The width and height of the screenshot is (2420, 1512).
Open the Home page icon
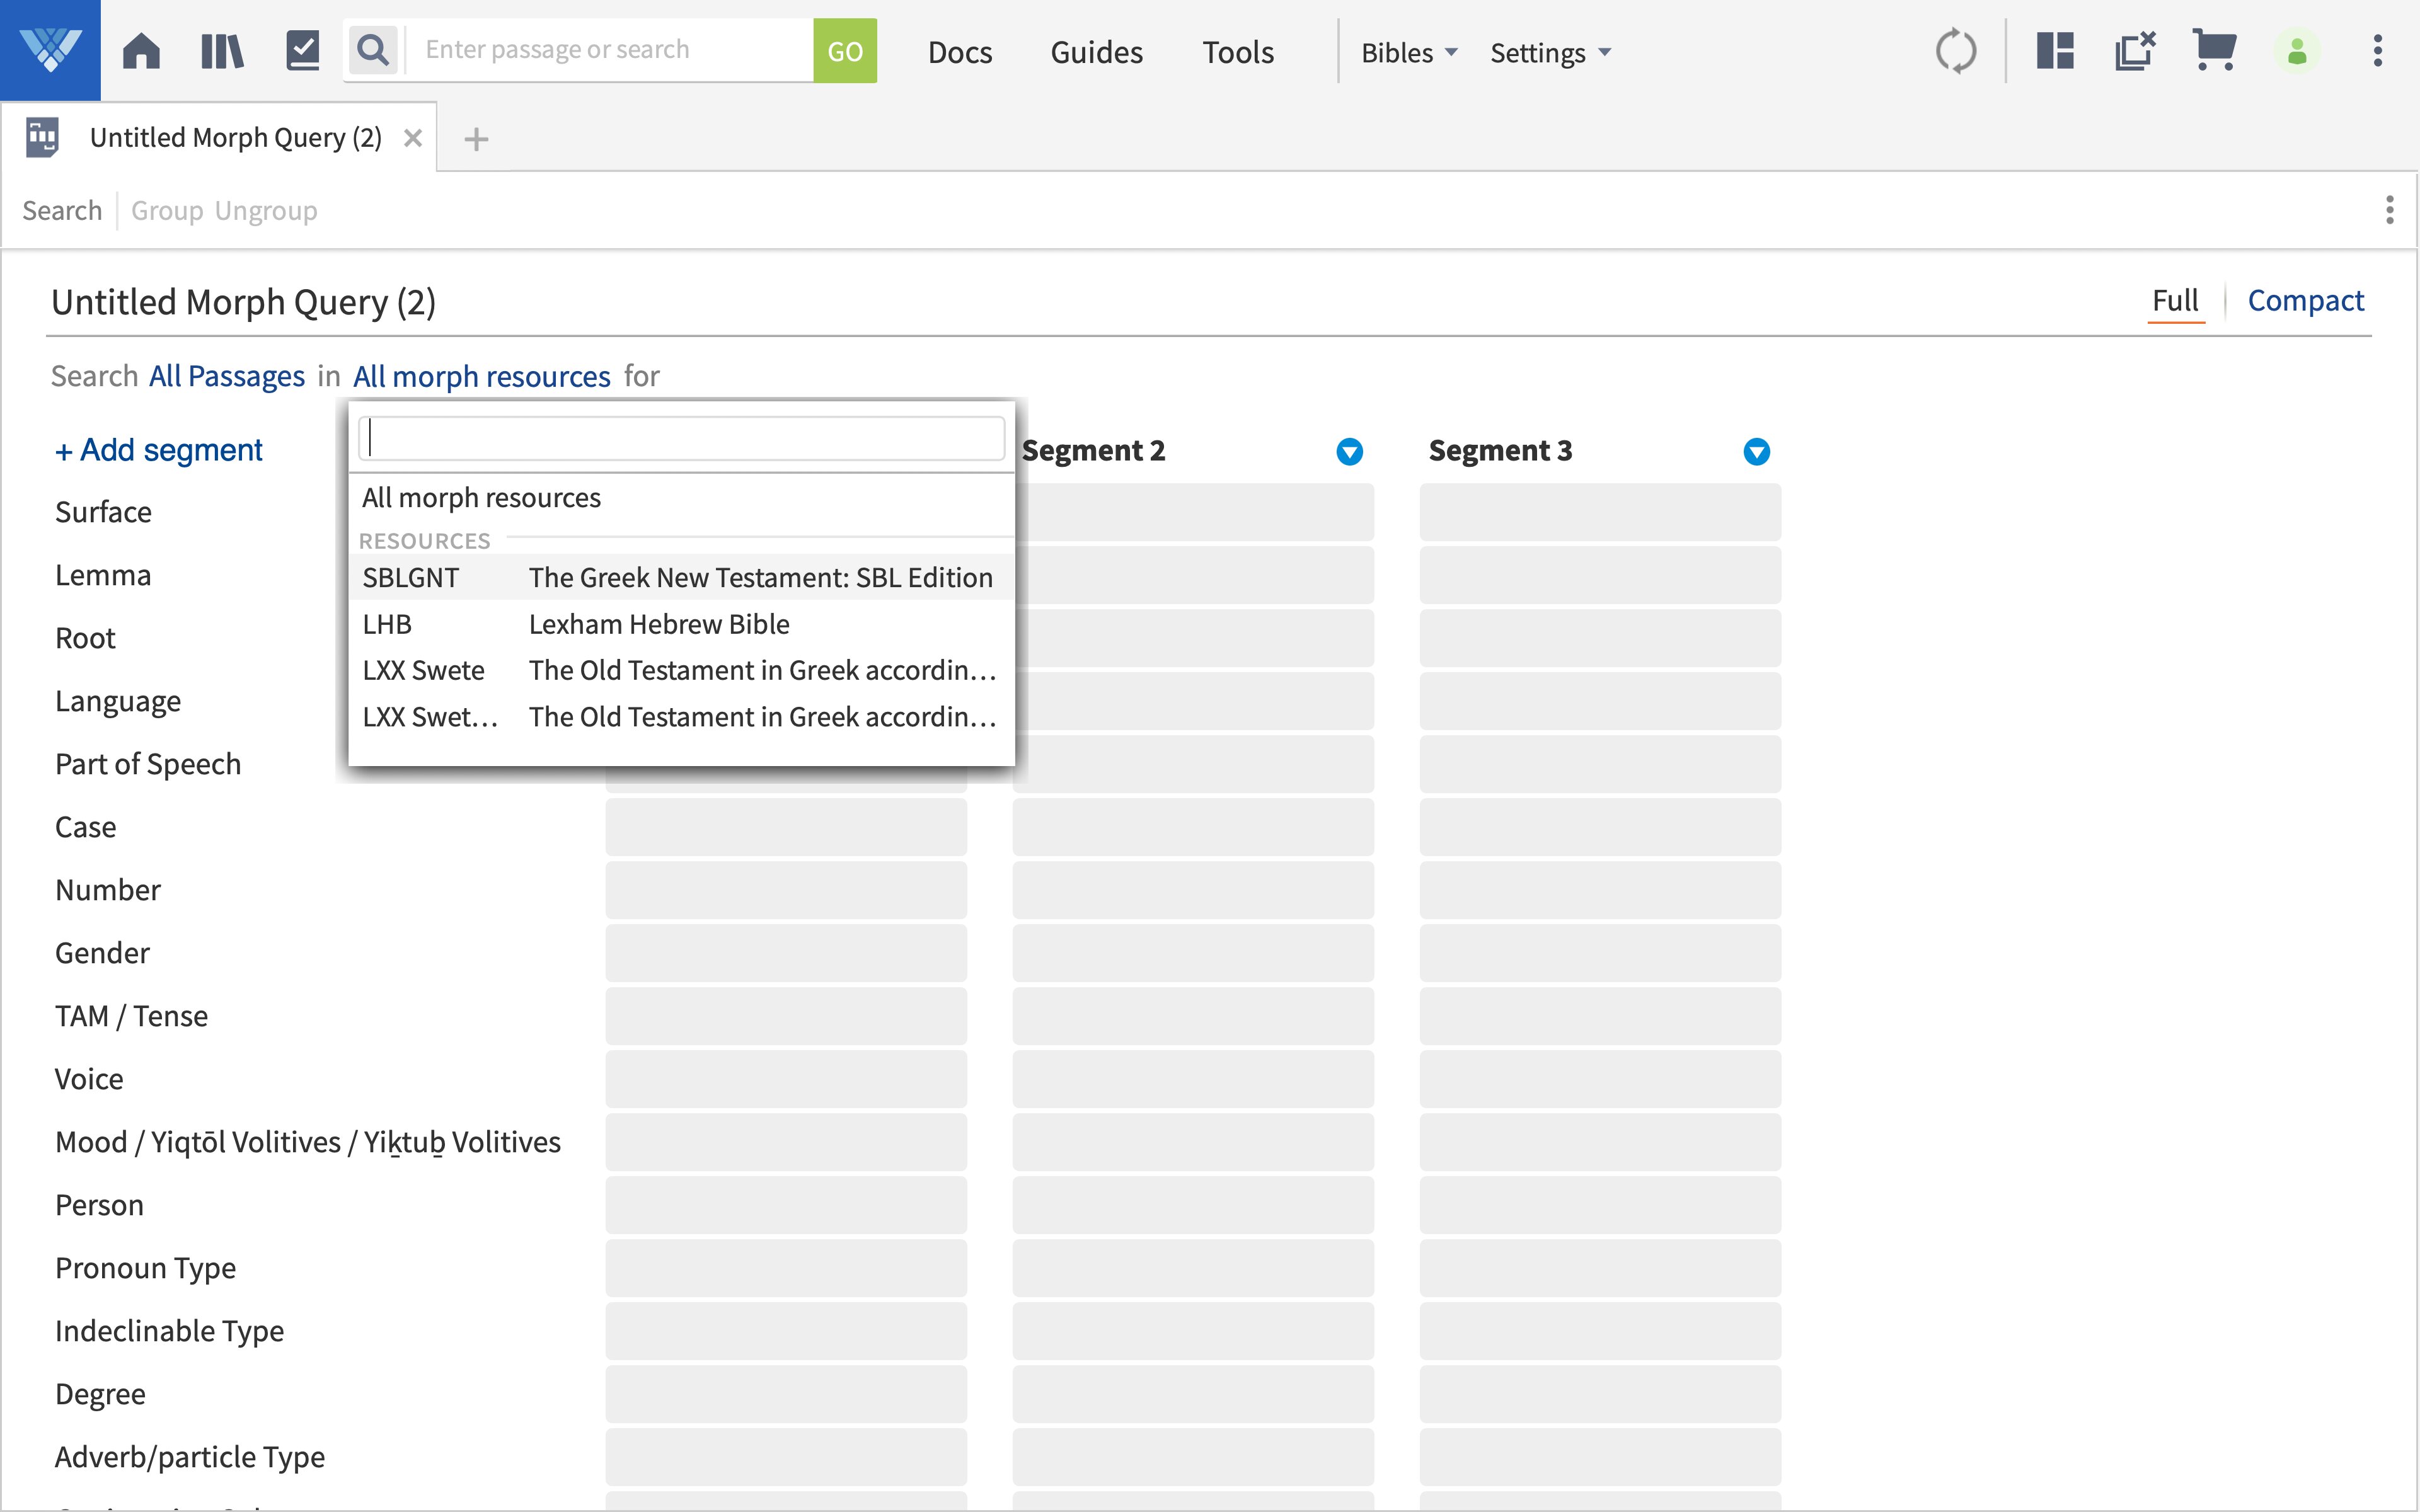coord(141,50)
